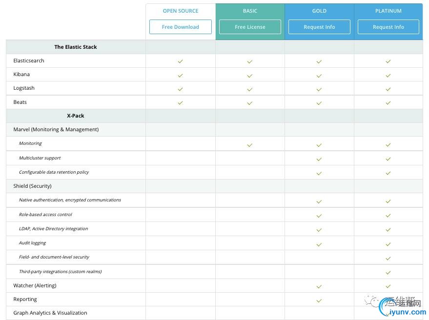Click Kibana checkmark in Basic column
The height and width of the screenshot is (320, 429).
pos(249,76)
